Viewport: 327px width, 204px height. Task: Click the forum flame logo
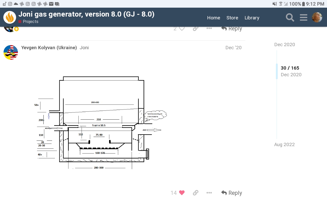tap(10, 17)
